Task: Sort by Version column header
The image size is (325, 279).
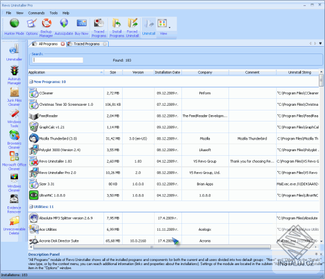Action: coord(138,72)
